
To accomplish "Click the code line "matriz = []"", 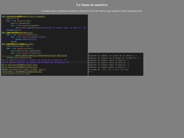I will coord(13,18).
